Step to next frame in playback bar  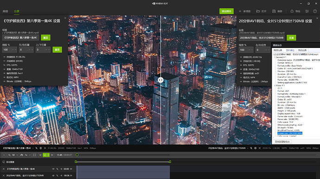click(x=52, y=155)
